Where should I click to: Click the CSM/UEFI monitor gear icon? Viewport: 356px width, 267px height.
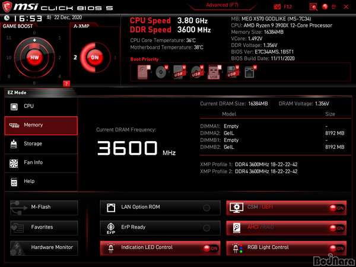pyautogui.click(x=237, y=207)
